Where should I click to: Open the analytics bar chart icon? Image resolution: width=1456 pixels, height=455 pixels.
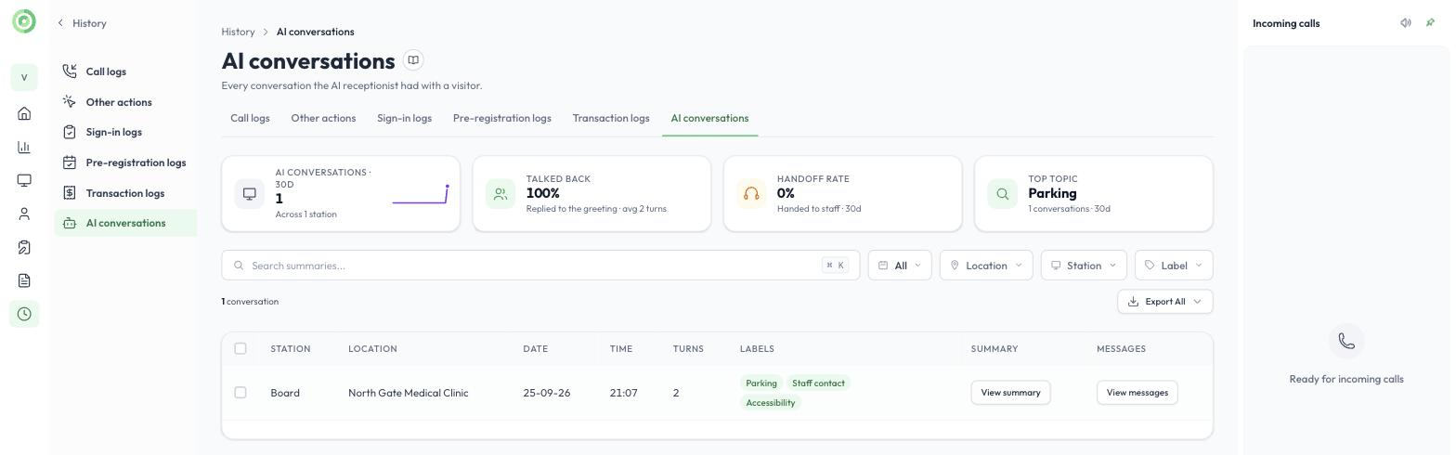[24, 147]
